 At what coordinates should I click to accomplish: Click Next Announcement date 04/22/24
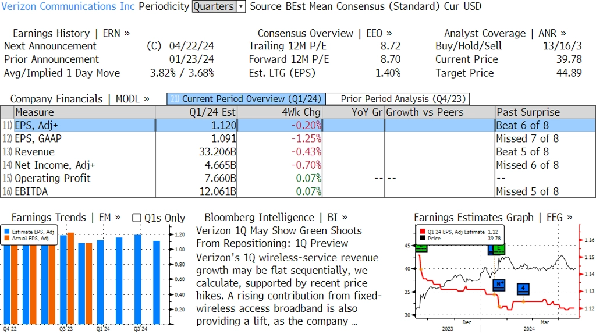pos(191,46)
